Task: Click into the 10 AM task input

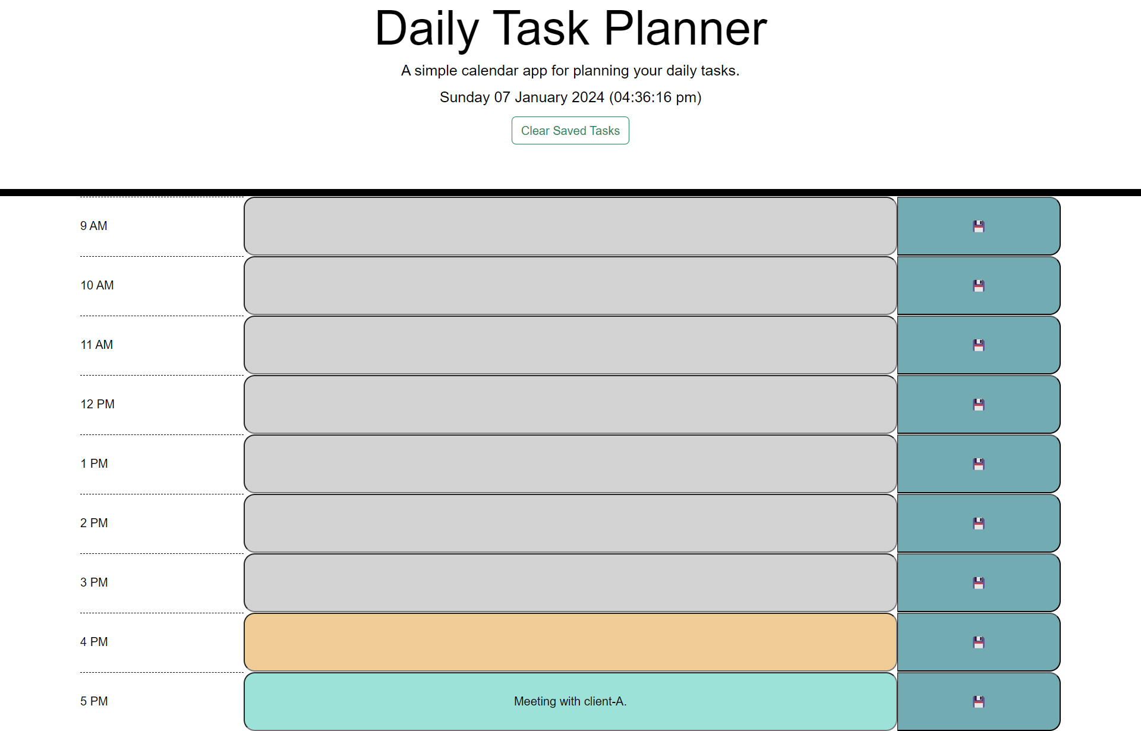Action: tap(570, 285)
